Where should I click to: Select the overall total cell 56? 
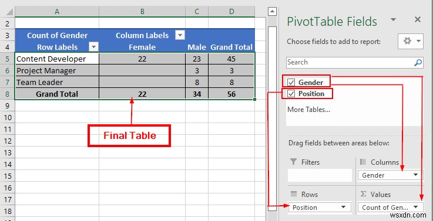(x=231, y=94)
